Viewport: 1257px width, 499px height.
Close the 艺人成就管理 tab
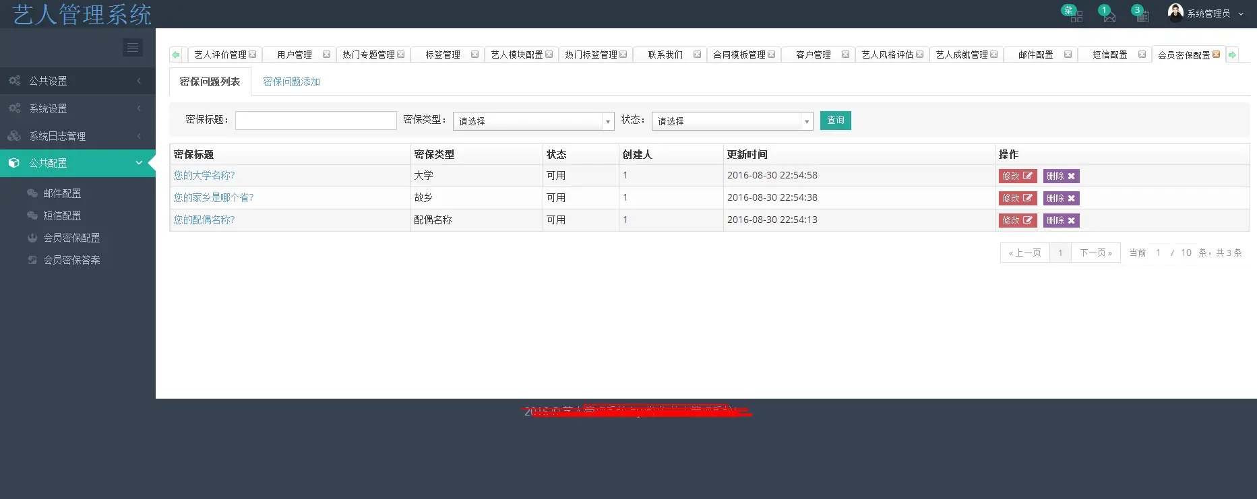click(x=993, y=55)
